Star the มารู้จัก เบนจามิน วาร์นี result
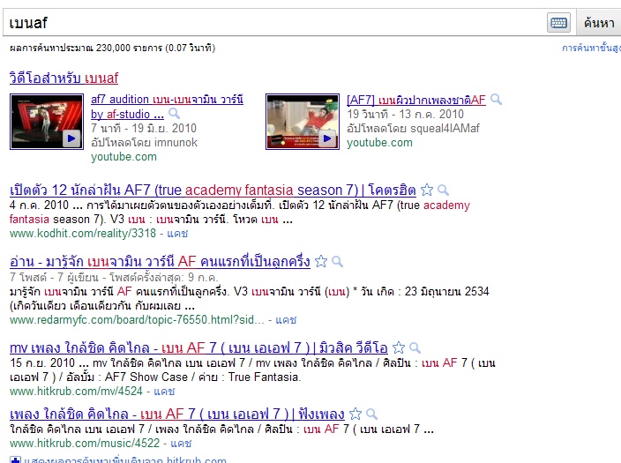Screen dimensions: 621x463 [x=321, y=261]
